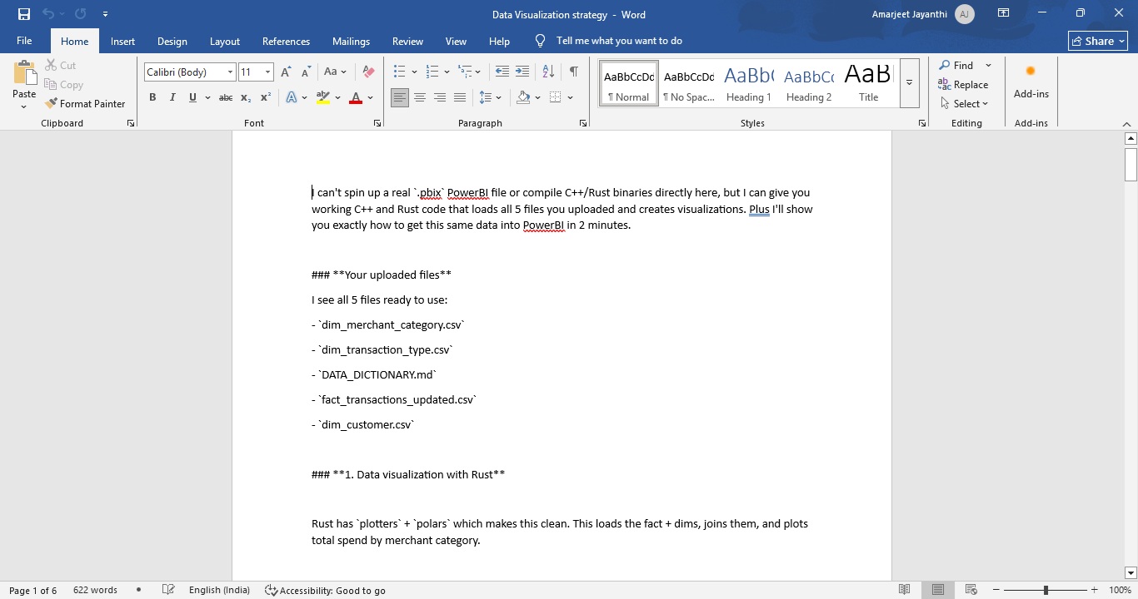Customize the Quick Access Toolbar dropdown
The height and width of the screenshot is (599, 1138).
[x=105, y=14]
